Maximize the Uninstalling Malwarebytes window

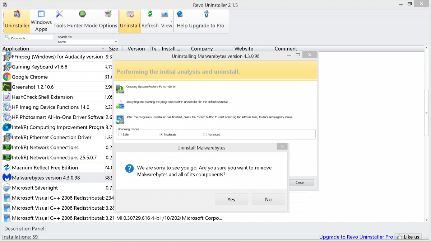(x=298, y=55)
